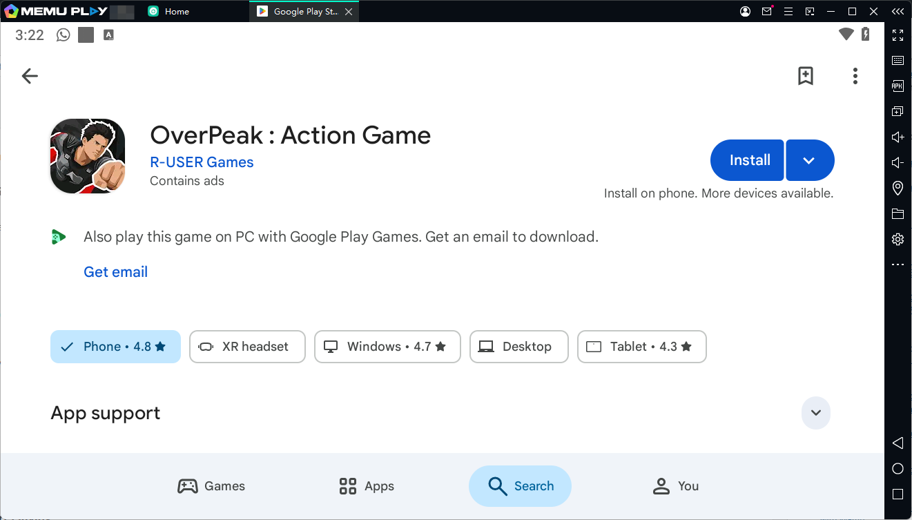This screenshot has width=912, height=520.
Task: Open the GPS location pin in sidebar
Action: [898, 188]
